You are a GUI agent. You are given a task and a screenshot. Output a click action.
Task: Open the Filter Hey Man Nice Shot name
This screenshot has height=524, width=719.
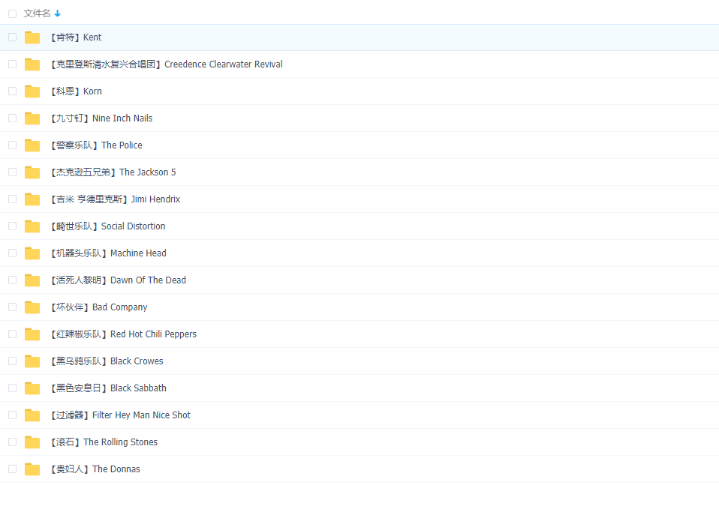click(x=121, y=416)
